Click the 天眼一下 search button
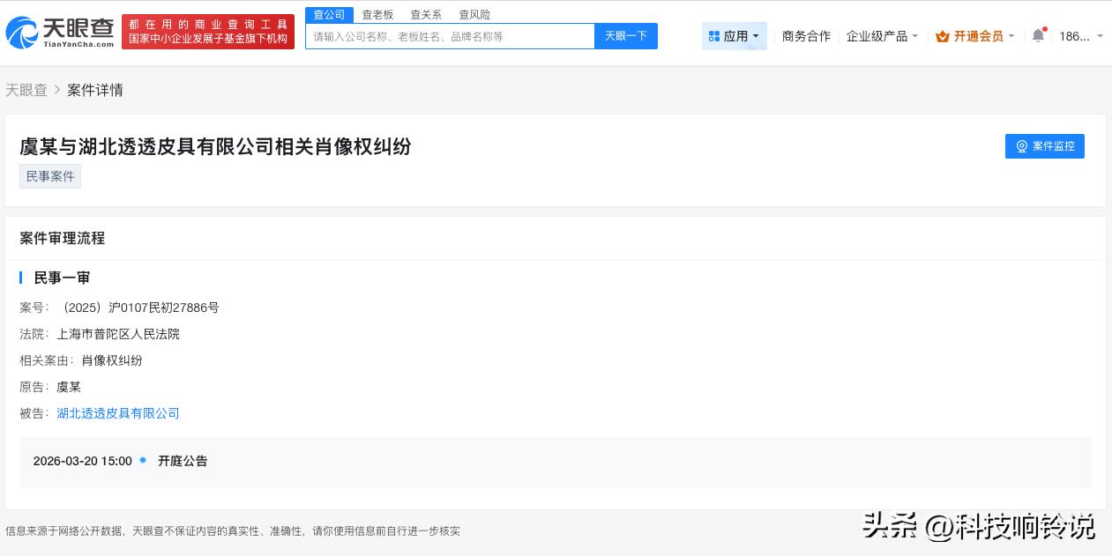The image size is (1112, 556). click(x=626, y=36)
